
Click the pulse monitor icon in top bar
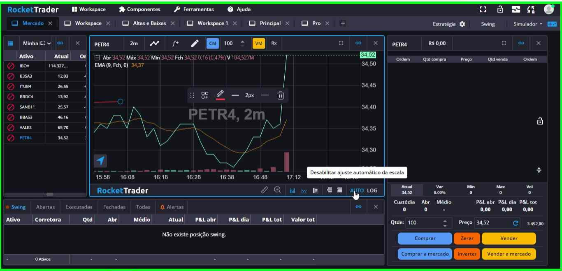pos(516,9)
